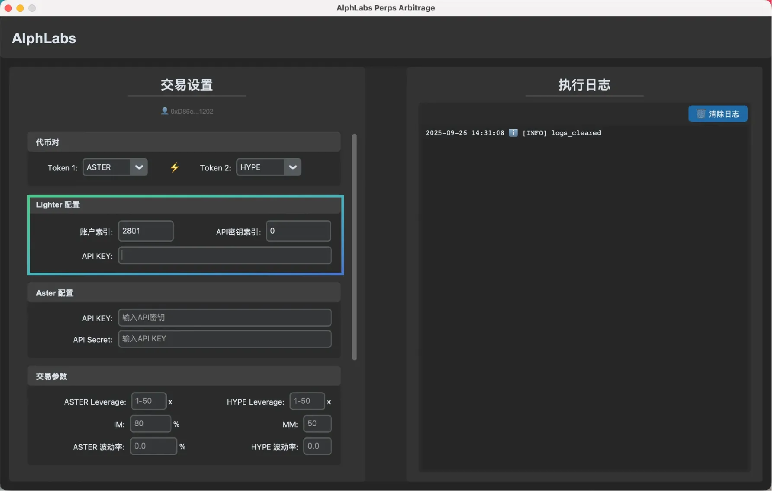Open the Token 1 ASTER dropdown
The height and width of the screenshot is (491, 772).
tap(115, 167)
